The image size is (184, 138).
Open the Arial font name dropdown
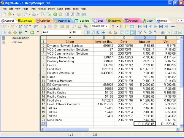point(70,32)
